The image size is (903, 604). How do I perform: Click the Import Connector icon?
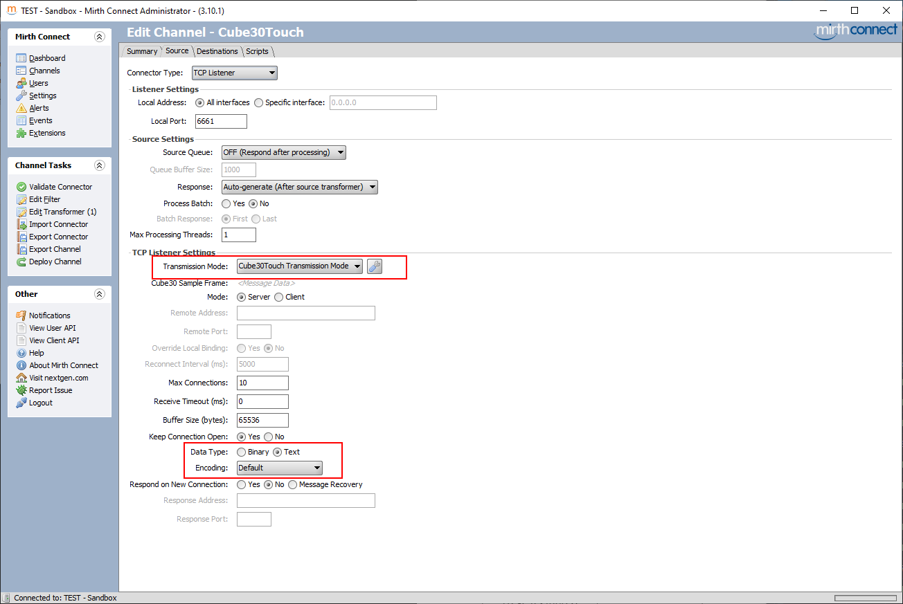pos(21,224)
